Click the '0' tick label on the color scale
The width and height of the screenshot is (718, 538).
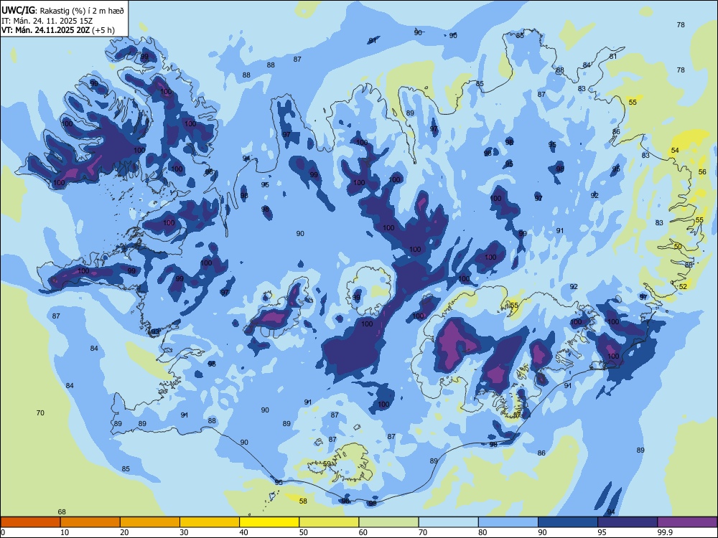tap(3, 532)
